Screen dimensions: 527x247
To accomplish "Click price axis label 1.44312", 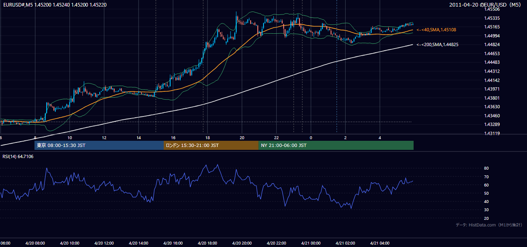I will [492, 71].
